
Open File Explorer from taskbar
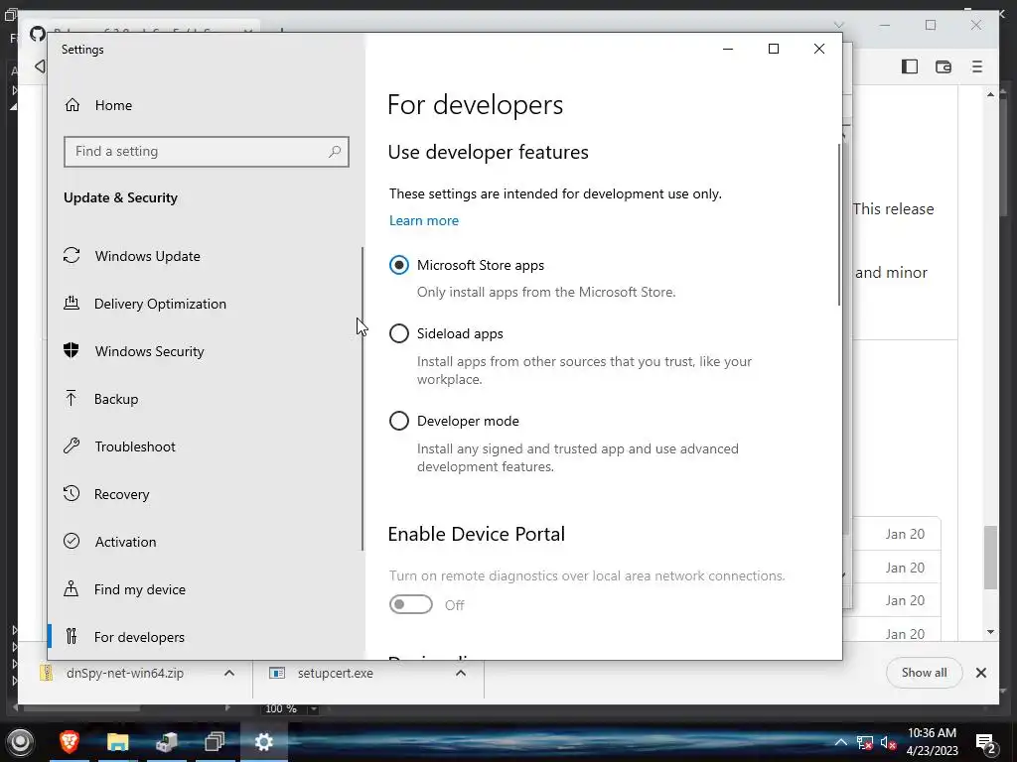(x=117, y=742)
